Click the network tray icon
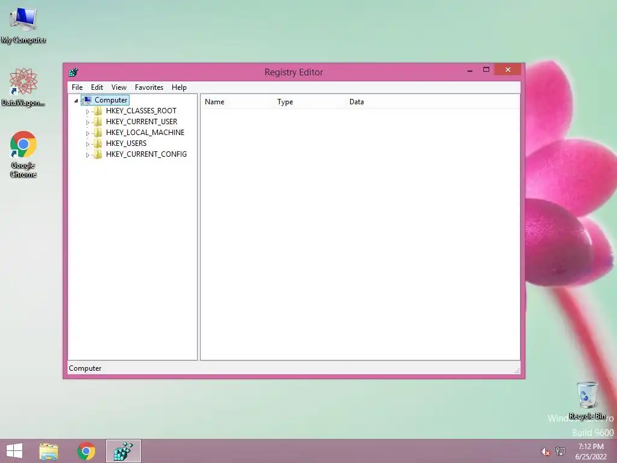 560,452
